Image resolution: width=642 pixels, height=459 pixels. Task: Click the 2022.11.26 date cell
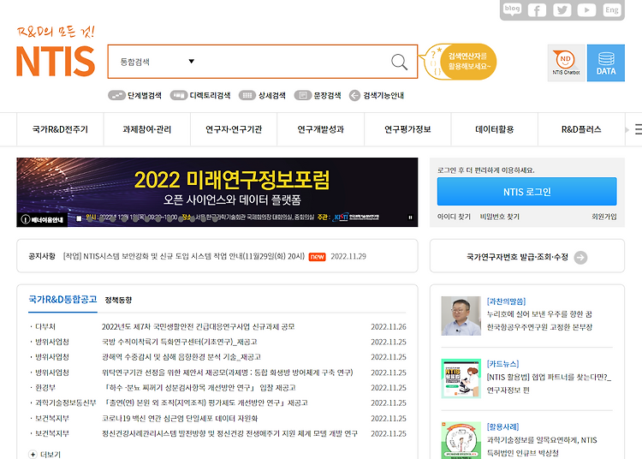(x=389, y=327)
